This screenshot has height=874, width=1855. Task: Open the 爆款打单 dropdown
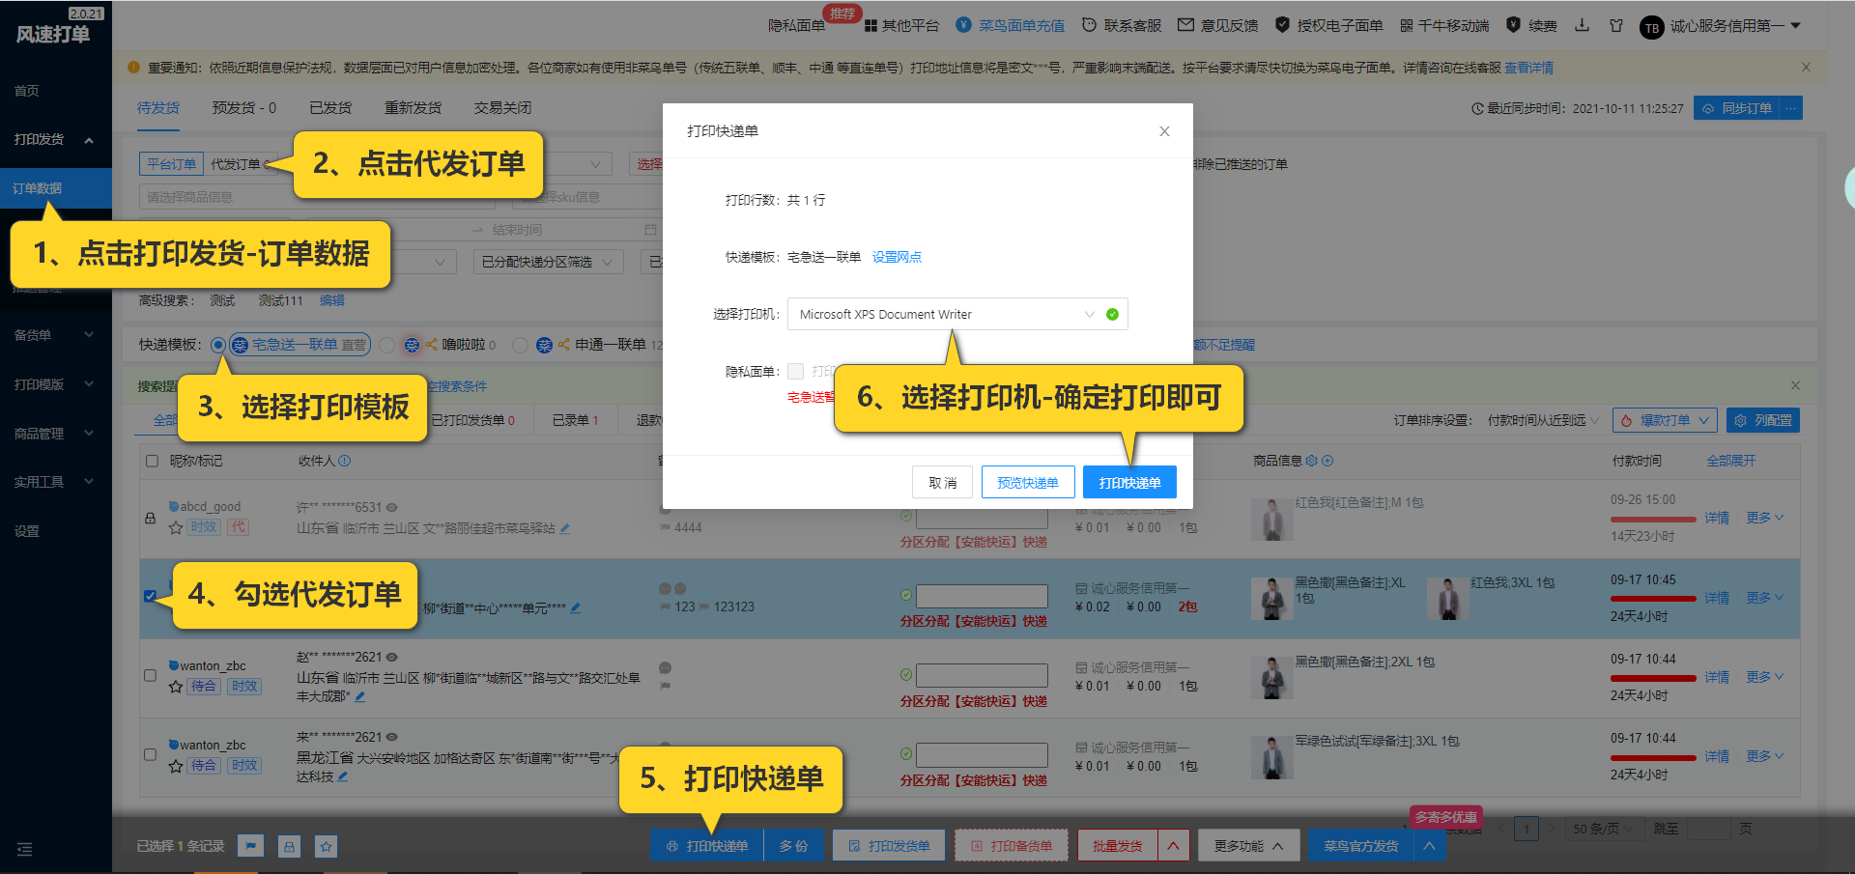tap(1665, 420)
